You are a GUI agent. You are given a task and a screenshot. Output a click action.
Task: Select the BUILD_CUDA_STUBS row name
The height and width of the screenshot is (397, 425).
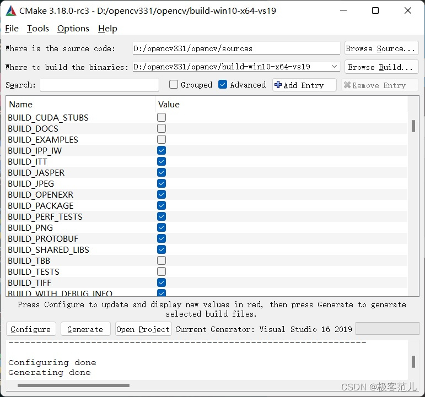click(x=49, y=117)
